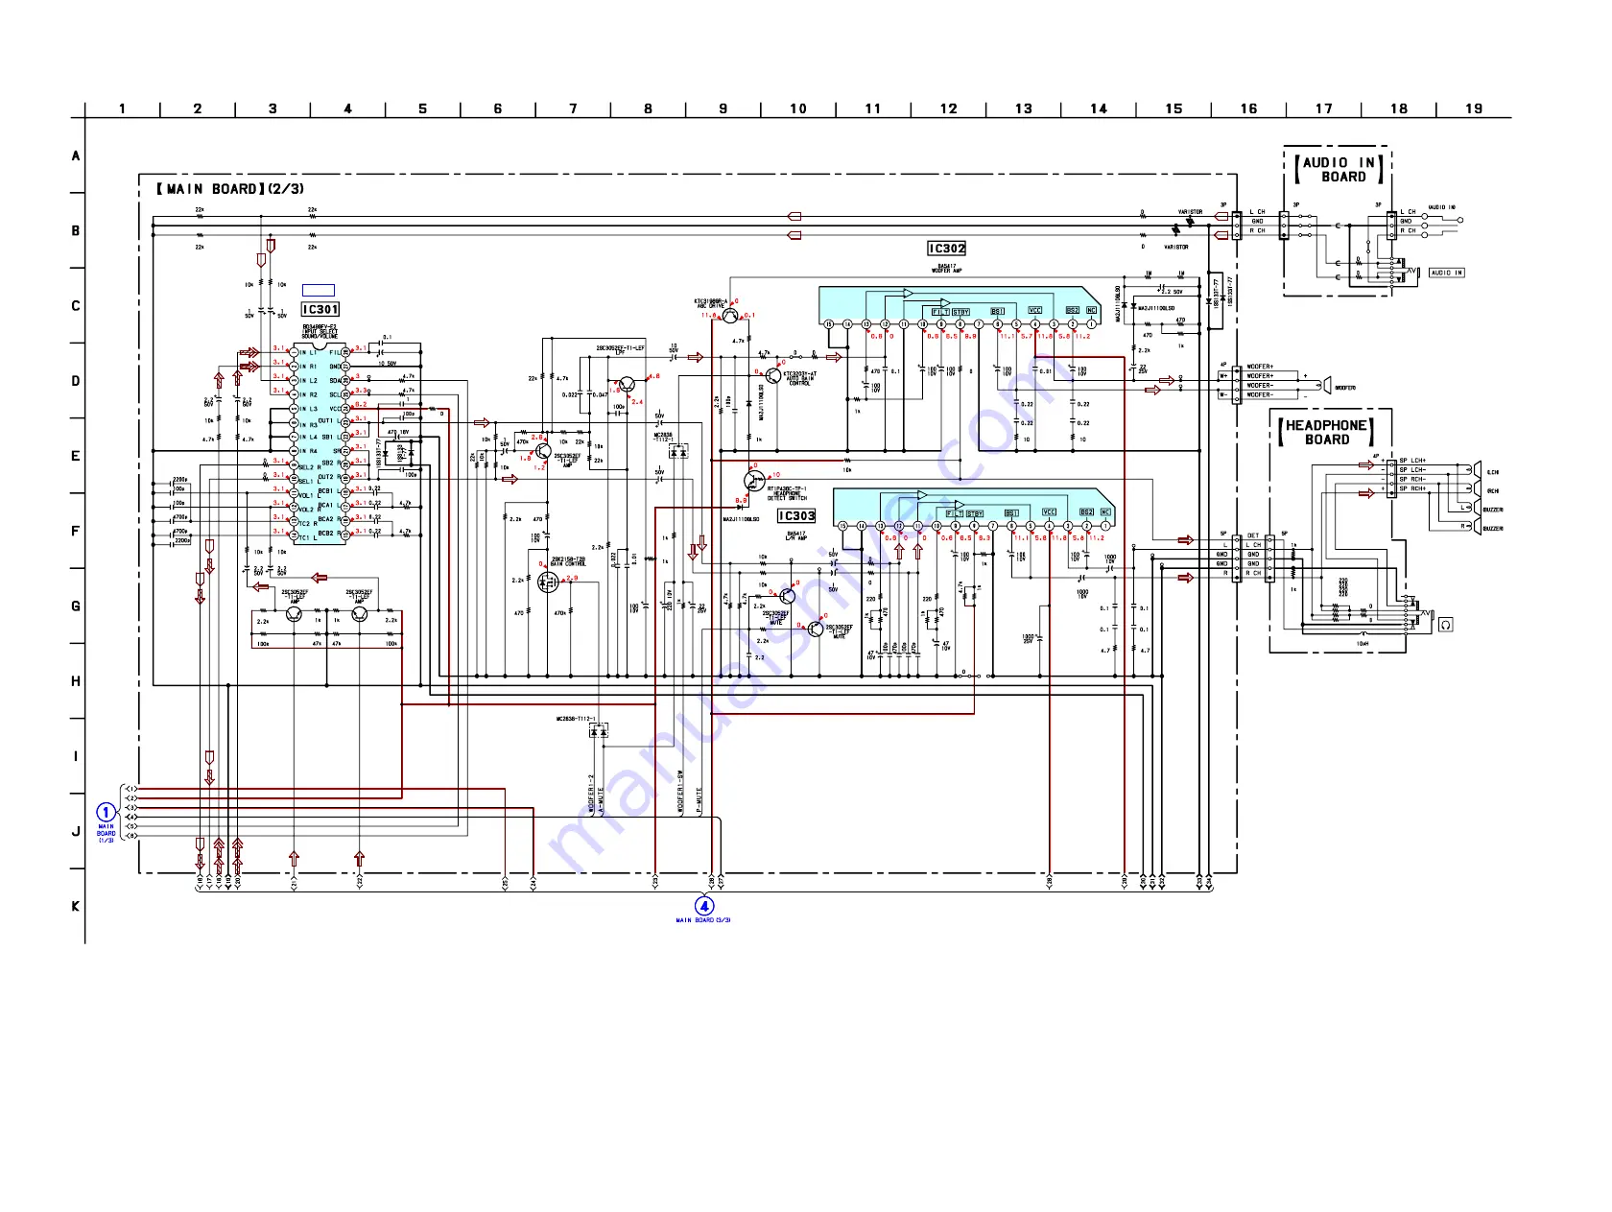Click column number 1 in grid header

[123, 108]
